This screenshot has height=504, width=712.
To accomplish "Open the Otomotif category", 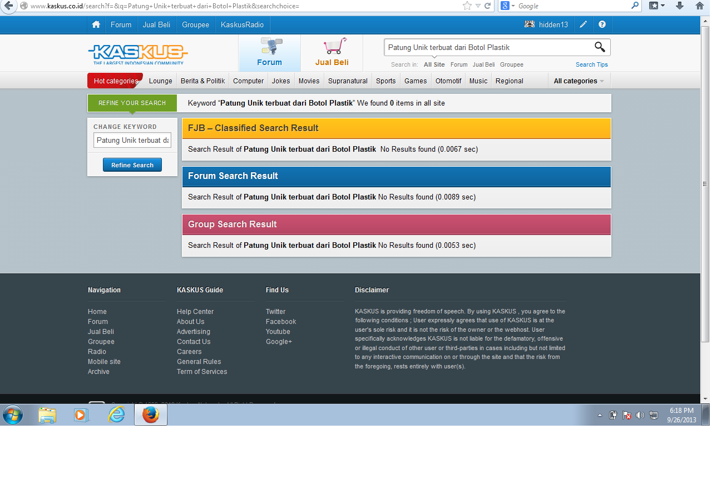I will 448,81.
